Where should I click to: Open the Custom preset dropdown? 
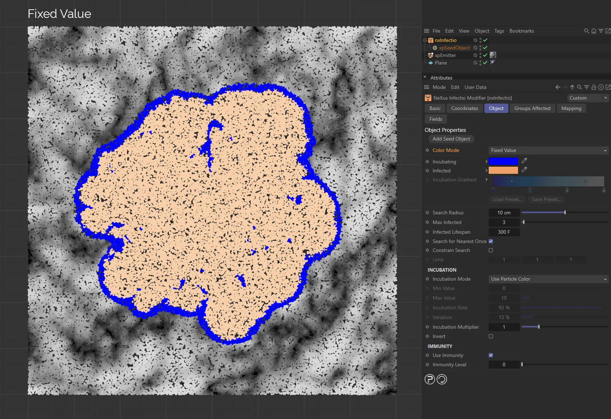(587, 98)
